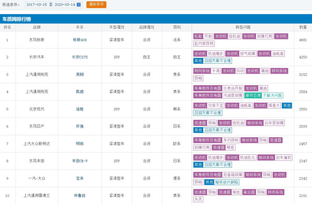This screenshot has width=312, height=204.
Task: Open the 明锐 series link
Action: coord(80,144)
